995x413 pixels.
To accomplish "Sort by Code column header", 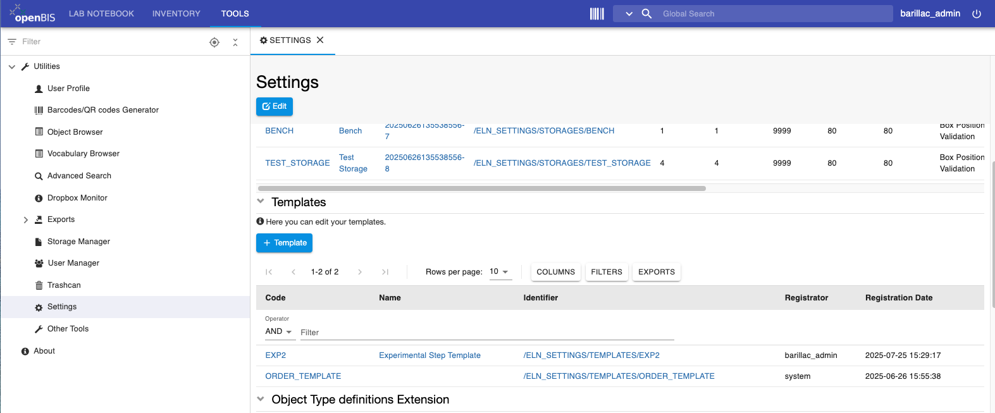I will point(275,298).
